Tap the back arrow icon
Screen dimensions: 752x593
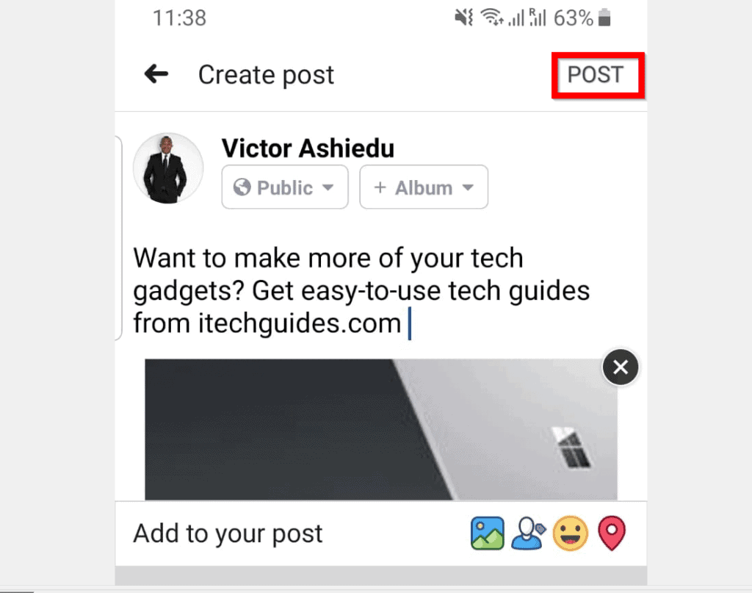pyautogui.click(x=156, y=74)
